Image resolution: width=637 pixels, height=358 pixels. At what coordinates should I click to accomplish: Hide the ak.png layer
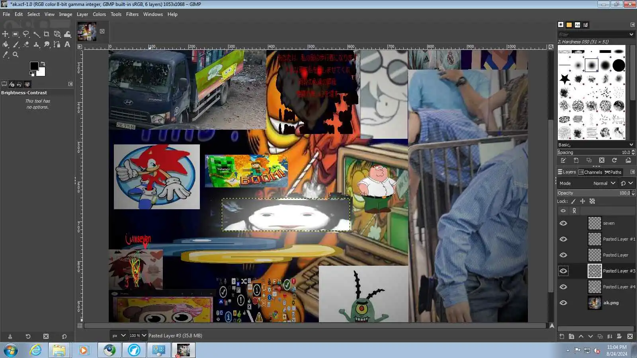563,303
